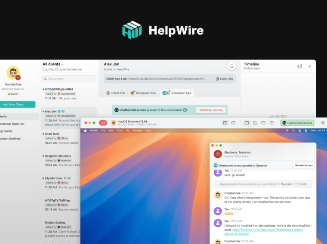Click unattended access icon in chat banner
This screenshot has width=327, height=244.
click(x=216, y=165)
